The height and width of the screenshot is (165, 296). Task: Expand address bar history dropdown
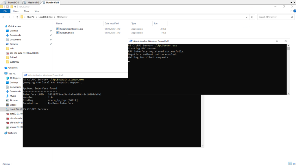point(247,17)
